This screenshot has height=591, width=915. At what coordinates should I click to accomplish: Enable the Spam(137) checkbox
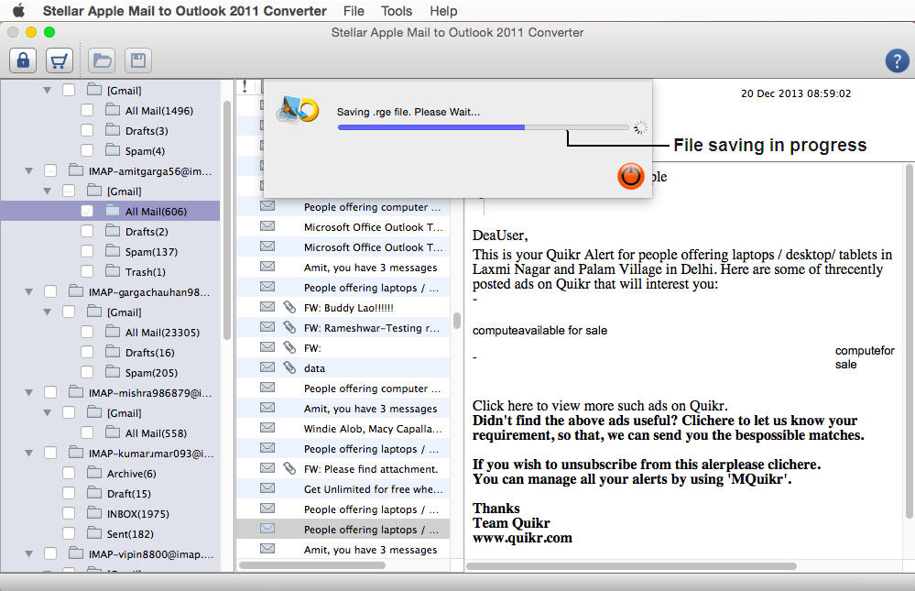(87, 251)
